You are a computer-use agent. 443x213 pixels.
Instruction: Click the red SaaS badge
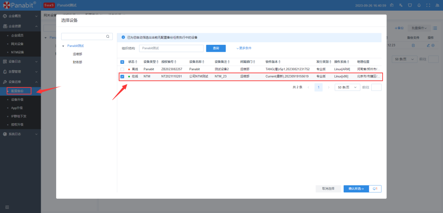click(49, 5)
